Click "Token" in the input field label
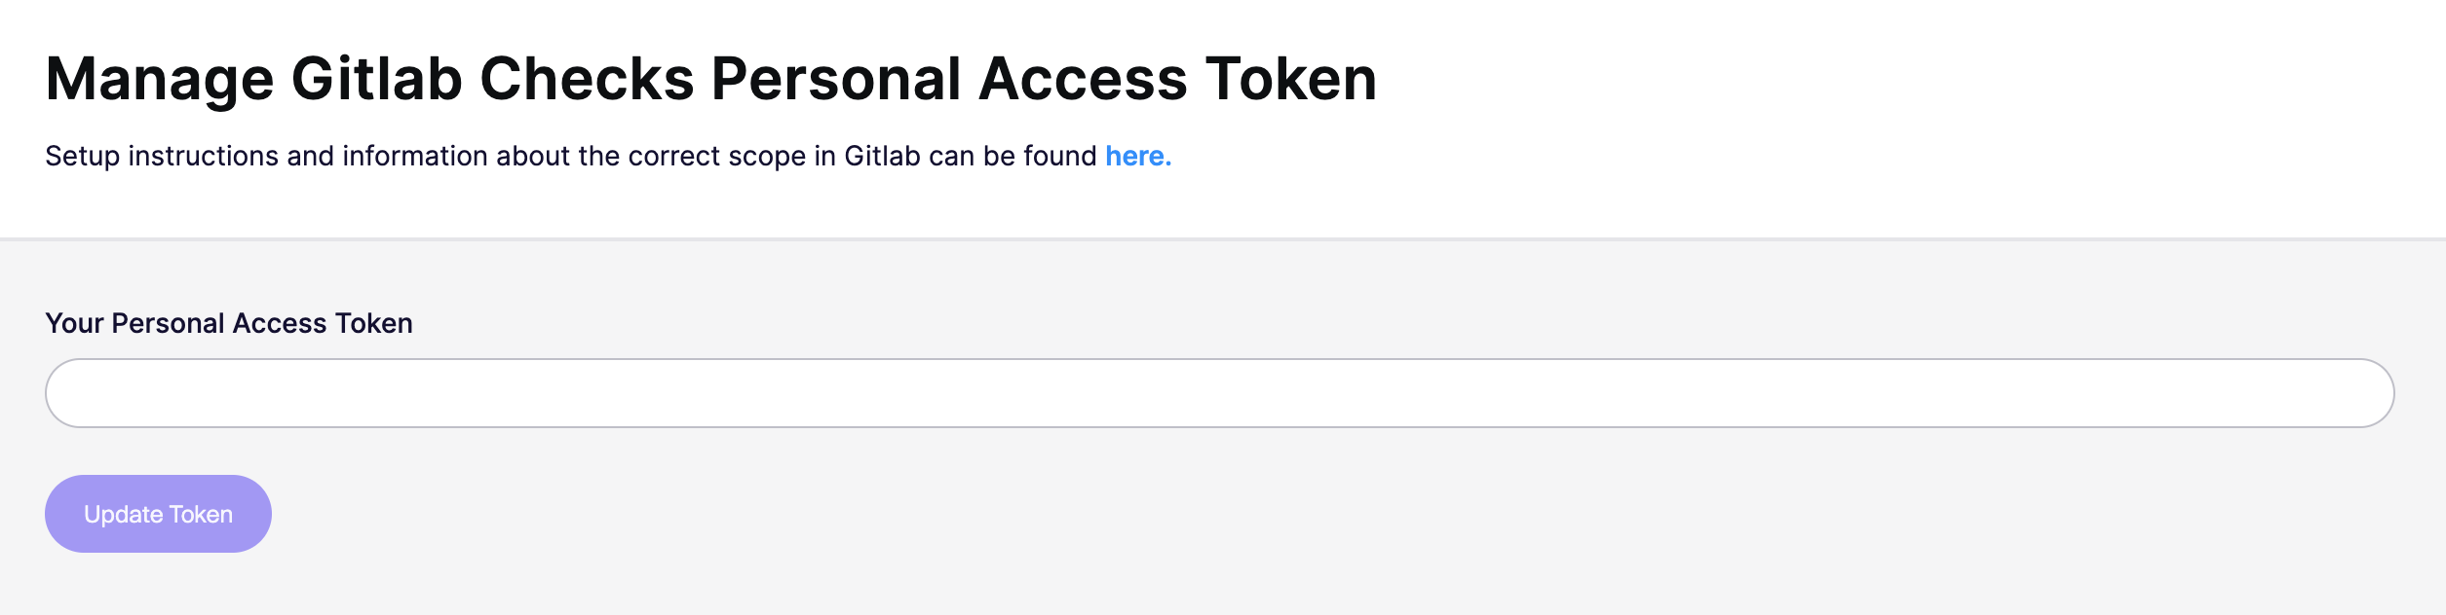This screenshot has width=2446, height=615. pyautogui.click(x=373, y=323)
